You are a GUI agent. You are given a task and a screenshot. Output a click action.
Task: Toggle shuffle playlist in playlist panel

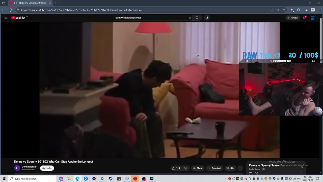coord(257,173)
